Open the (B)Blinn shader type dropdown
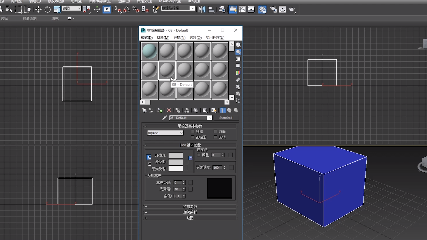The image size is (427, 240). point(165,133)
